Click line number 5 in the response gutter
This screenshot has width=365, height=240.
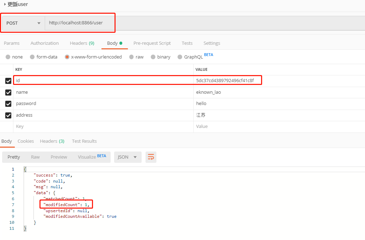coord(13,193)
